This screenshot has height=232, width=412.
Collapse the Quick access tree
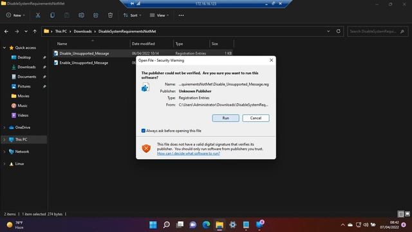(x=5, y=48)
